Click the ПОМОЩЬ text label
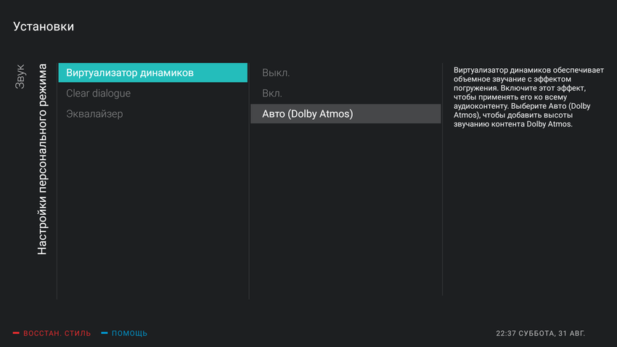Screen dimensions: 617x347 click(129, 333)
